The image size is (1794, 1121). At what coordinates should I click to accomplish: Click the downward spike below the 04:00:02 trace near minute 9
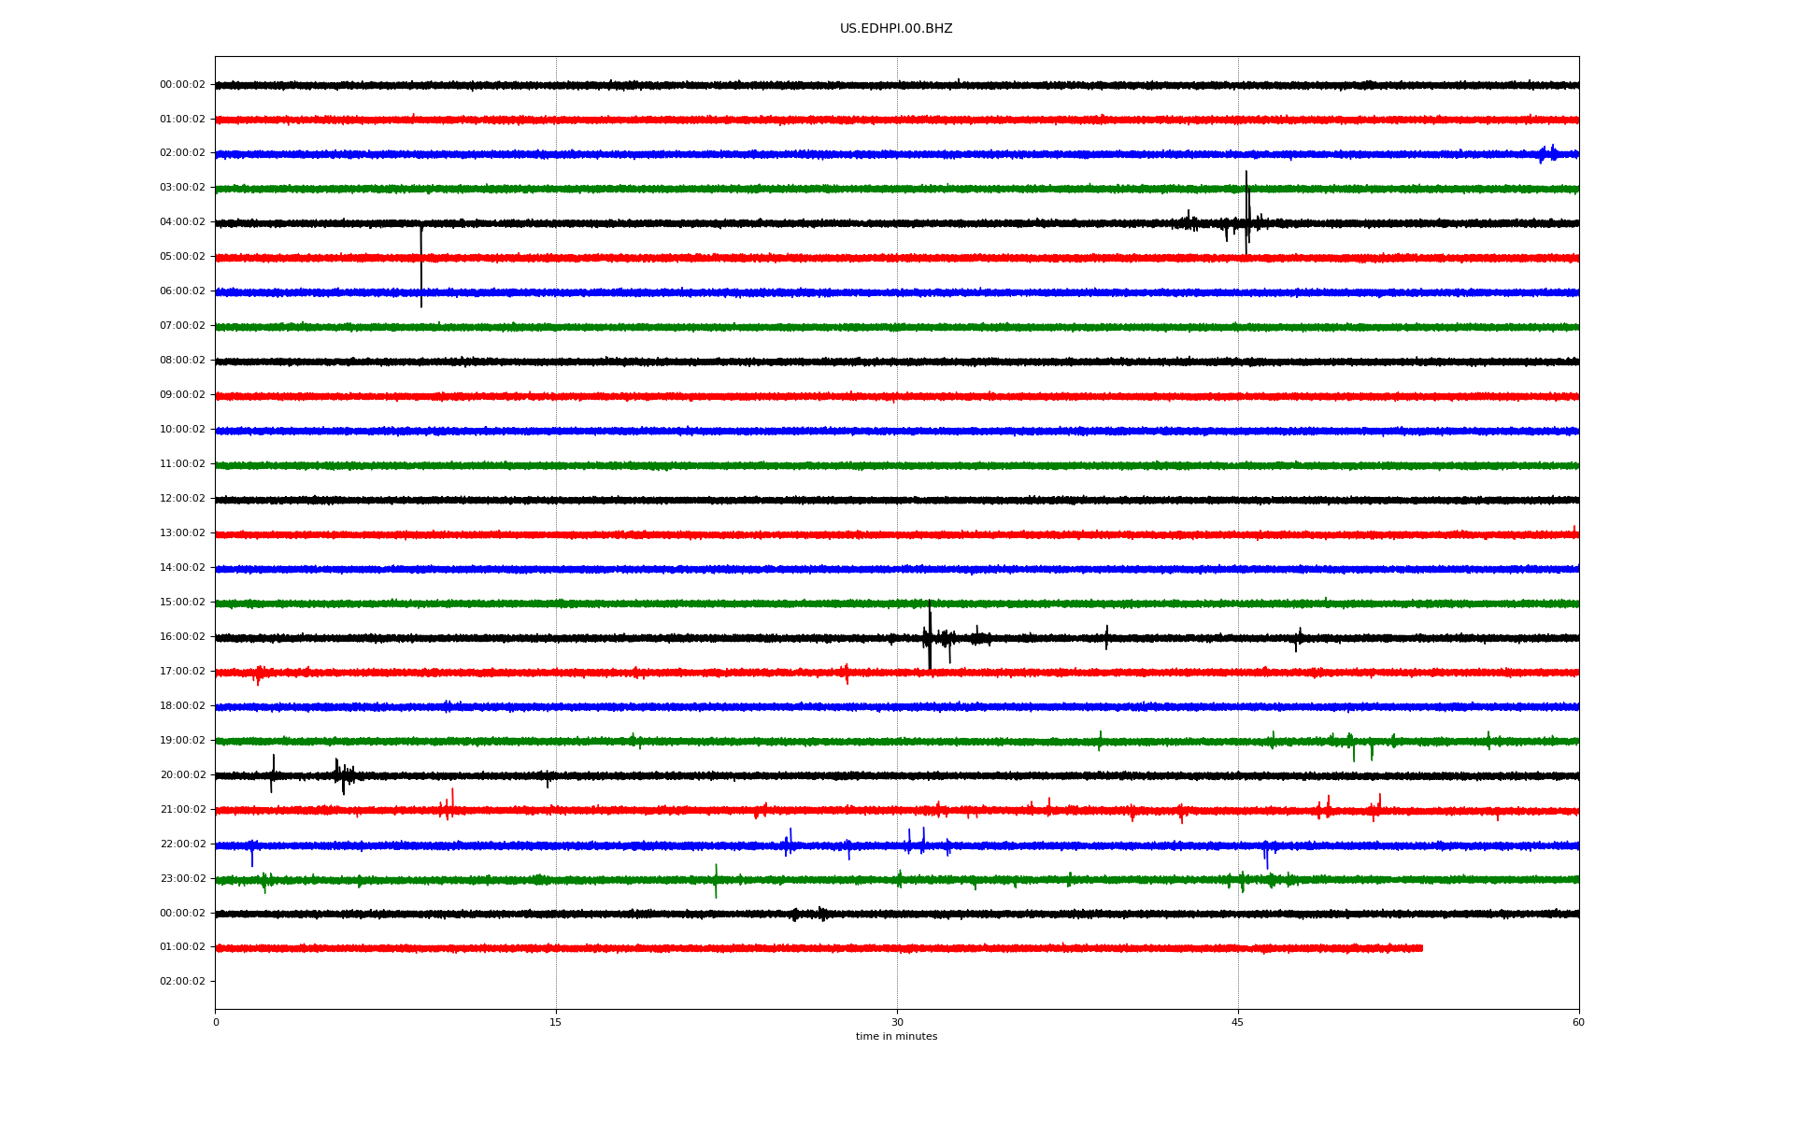(421, 265)
